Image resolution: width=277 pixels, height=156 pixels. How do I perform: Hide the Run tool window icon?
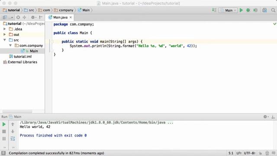tap(273, 117)
